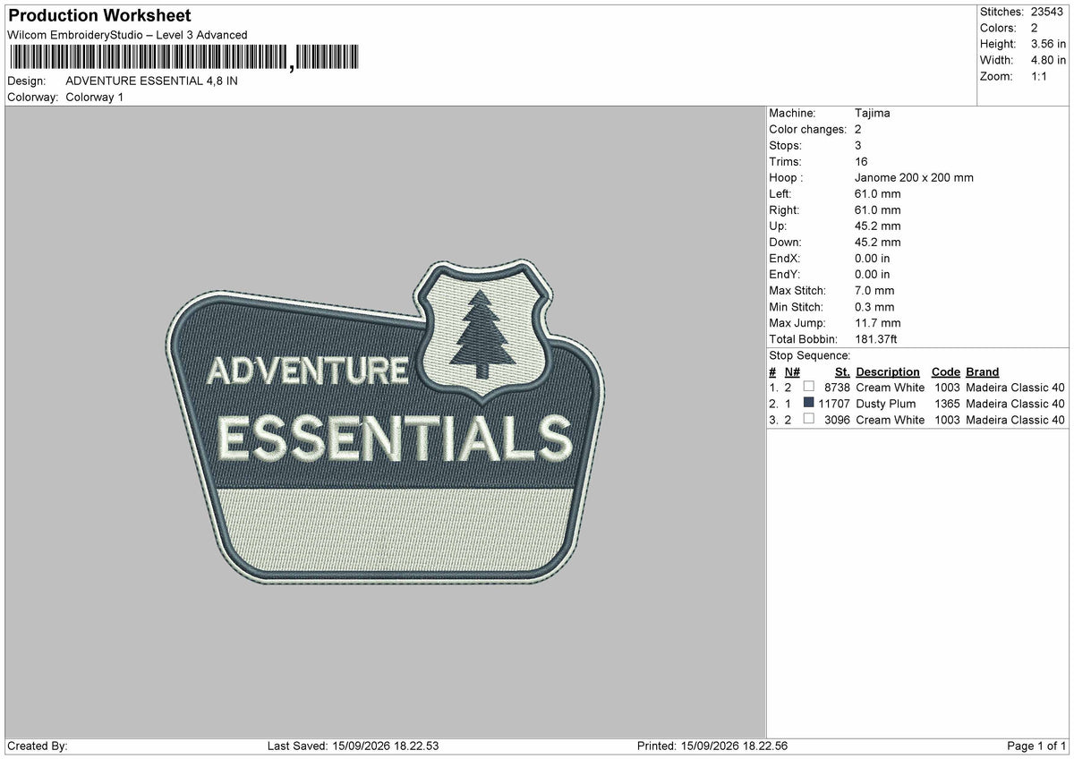Click the Total Bobbin value 181.37ft
Viewport: 1074px width, 759px height.
pos(876,339)
